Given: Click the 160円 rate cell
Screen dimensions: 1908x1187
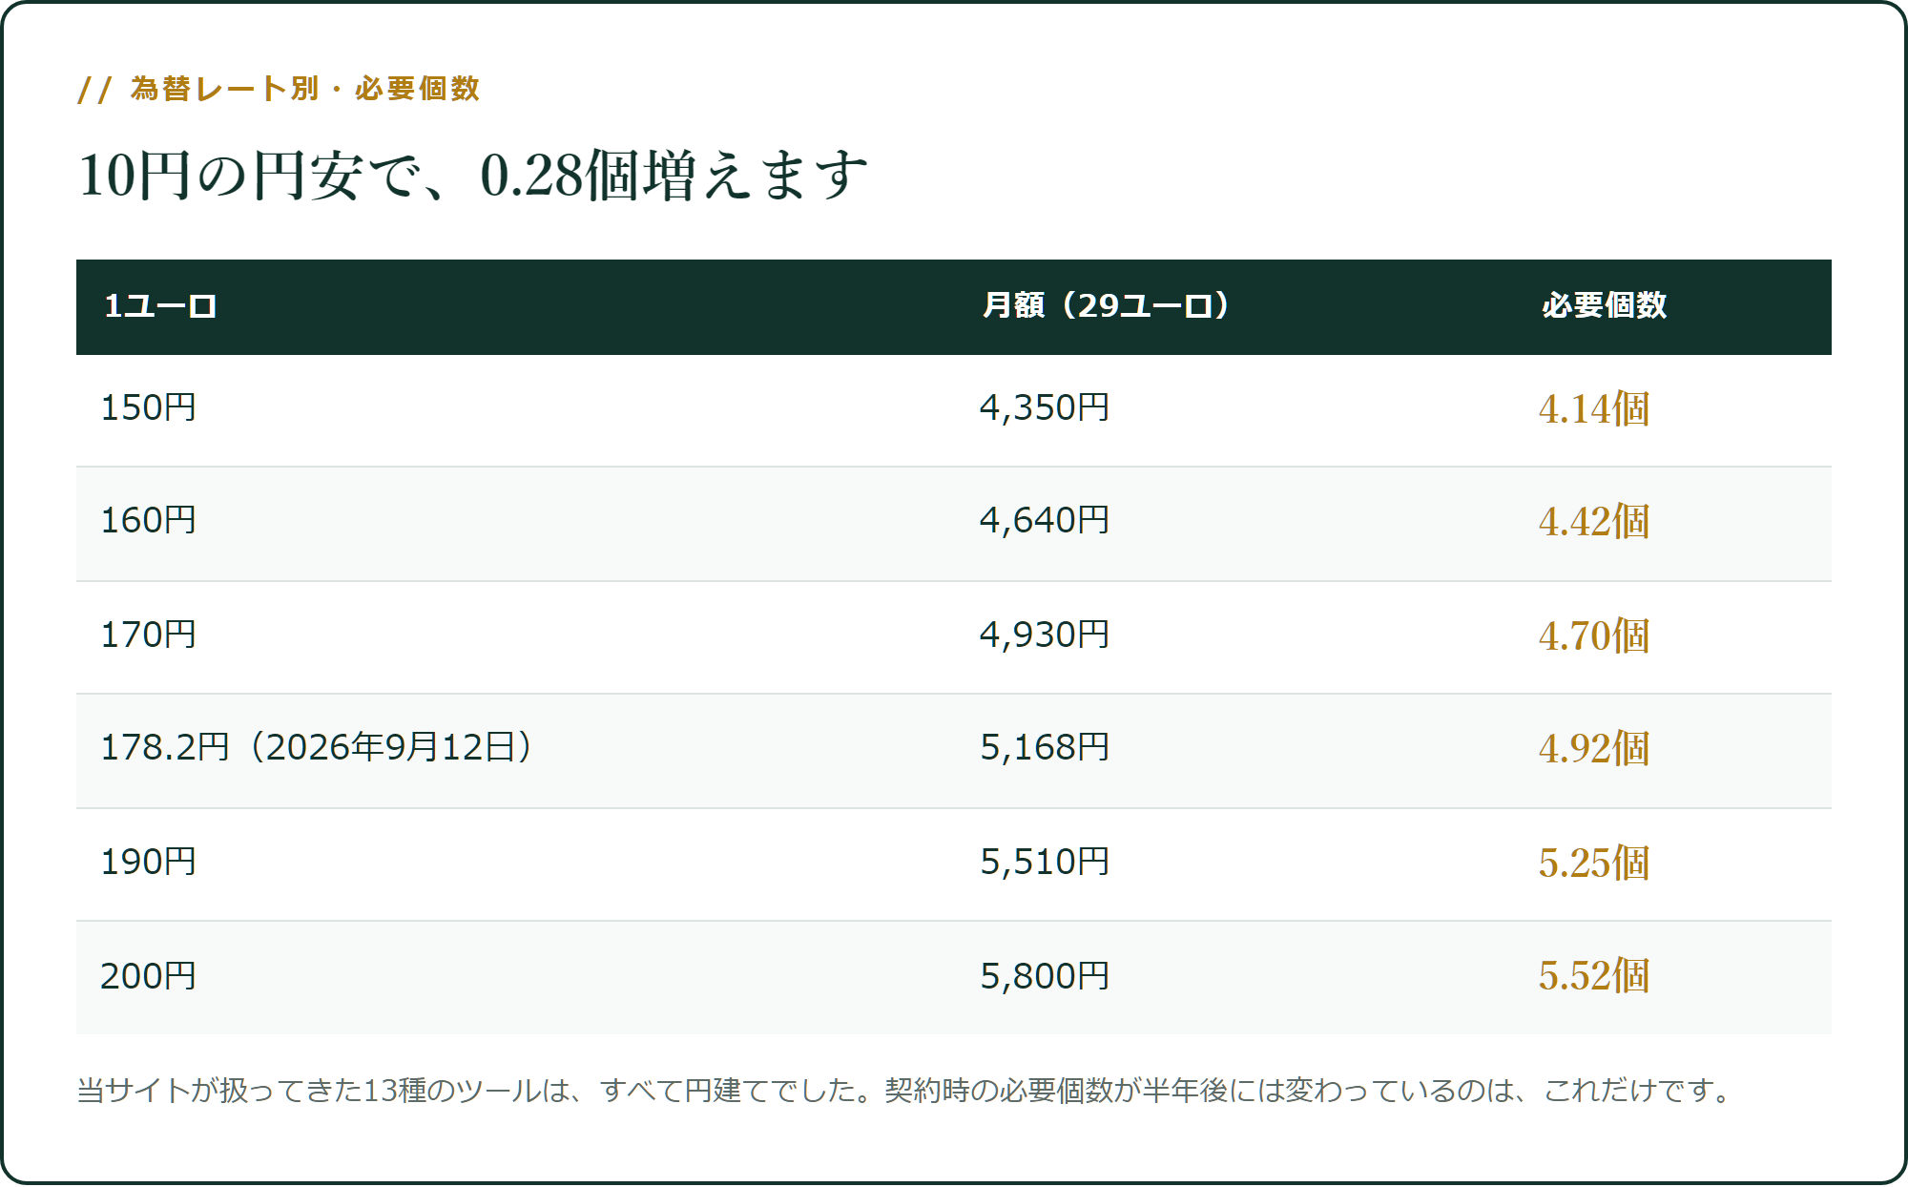Looking at the screenshot, I should coord(148,520).
